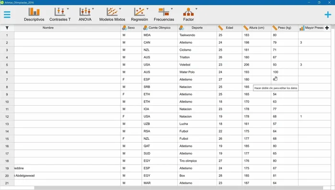Expand Contrastes T dropdown arrow

[x=68, y=9]
